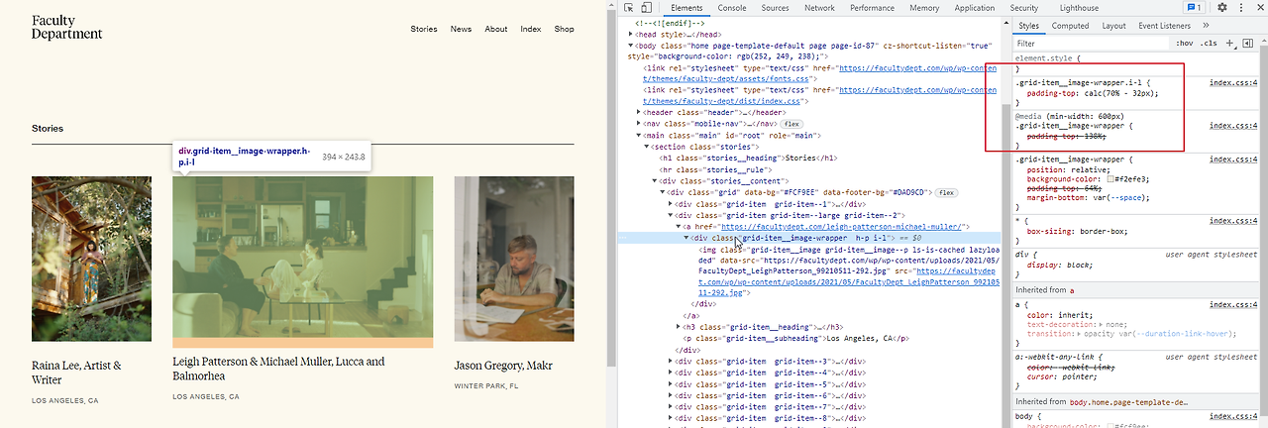Open the Lighthouse tab

pyautogui.click(x=1079, y=8)
